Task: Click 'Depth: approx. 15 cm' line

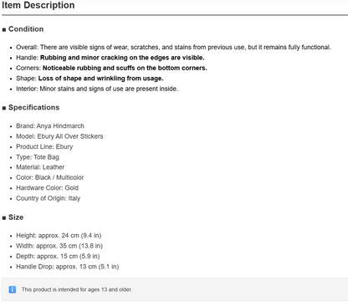Action: tap(58, 256)
